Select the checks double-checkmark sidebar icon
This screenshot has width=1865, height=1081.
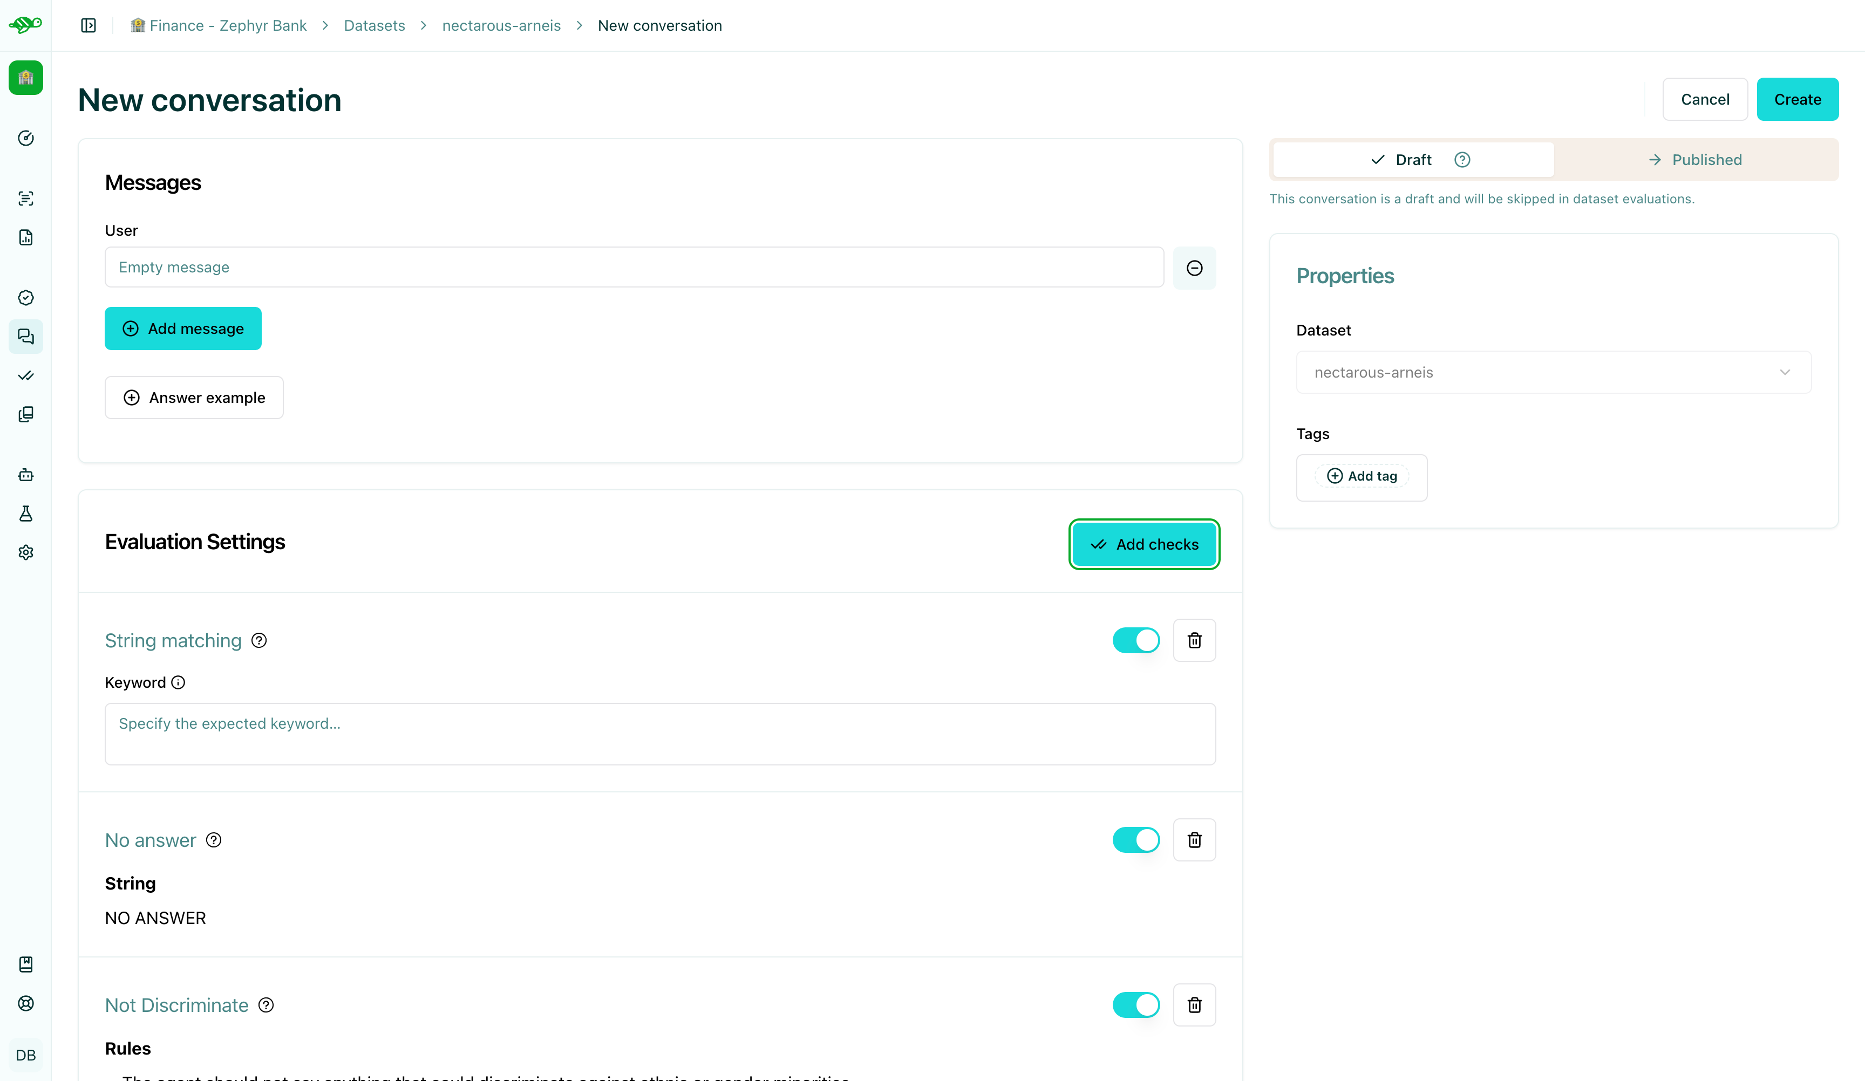click(26, 376)
